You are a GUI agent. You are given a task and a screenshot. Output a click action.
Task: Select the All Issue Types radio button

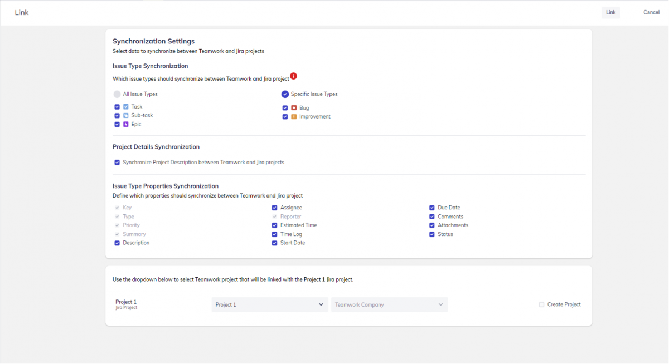[x=117, y=94]
